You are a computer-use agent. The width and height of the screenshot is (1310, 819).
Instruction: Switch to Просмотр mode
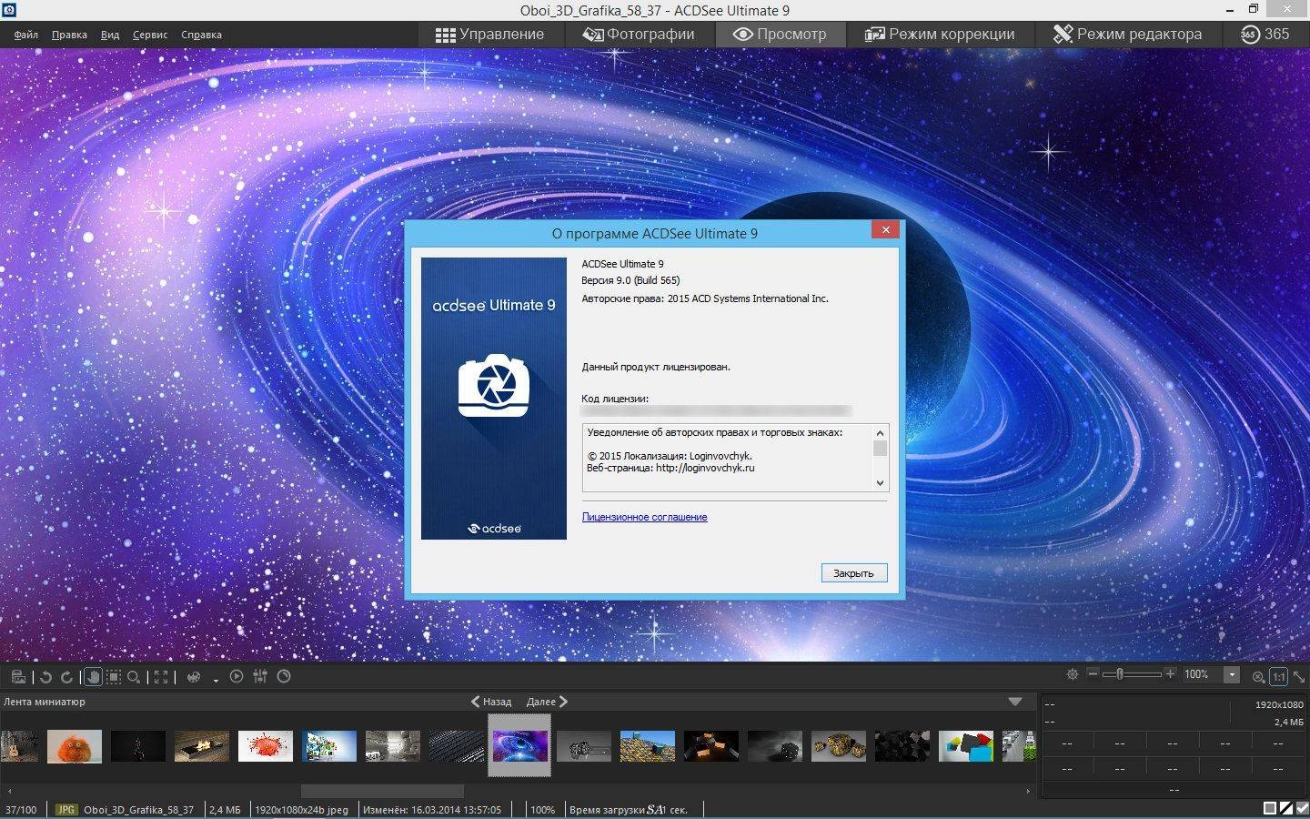coord(781,35)
